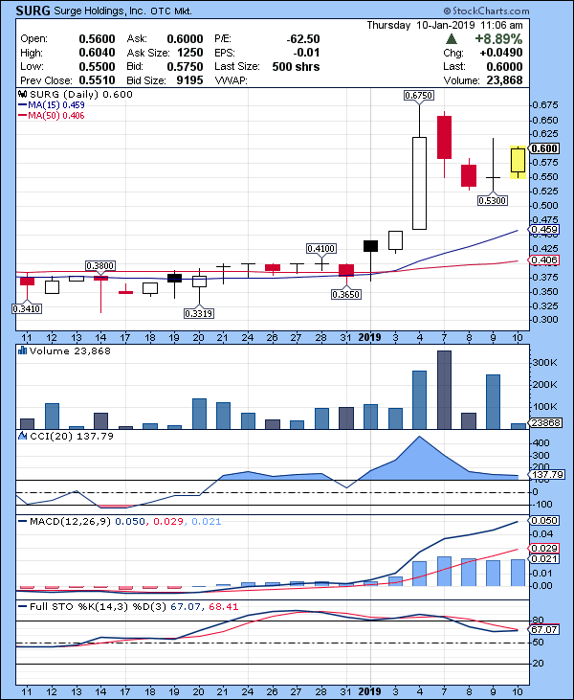This screenshot has width=574, height=700.
Task: Click the 0.6750 high price annotation
Action: 419,95
